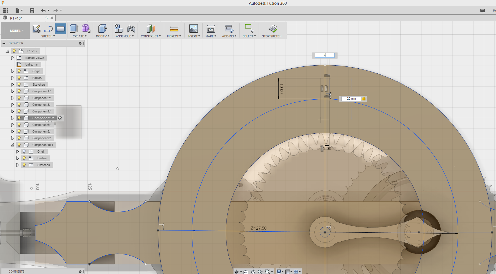
Task: Click the Stop Sketch icon
Action: click(273, 28)
